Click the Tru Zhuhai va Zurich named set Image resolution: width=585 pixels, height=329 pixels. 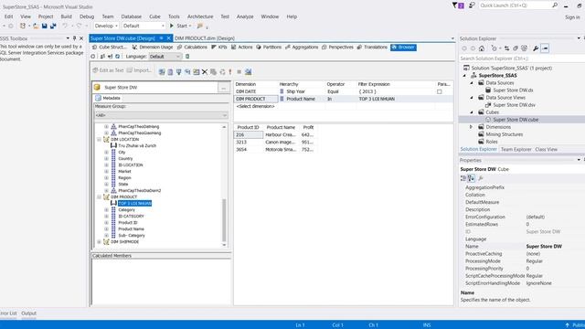[137, 145]
